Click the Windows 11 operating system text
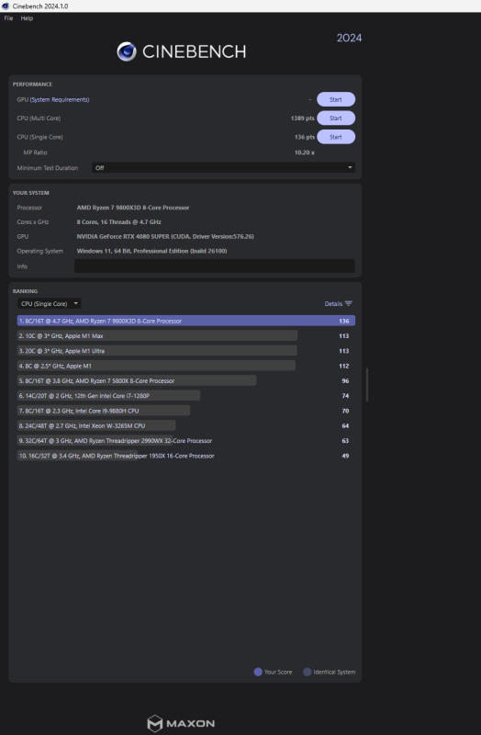 click(151, 251)
